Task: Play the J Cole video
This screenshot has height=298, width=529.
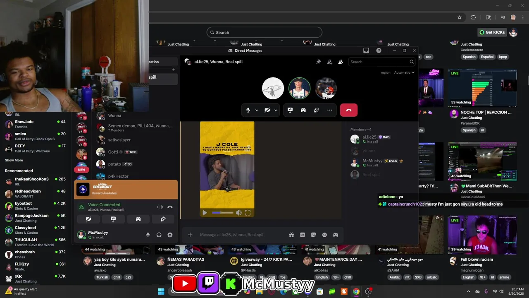Action: [205, 213]
